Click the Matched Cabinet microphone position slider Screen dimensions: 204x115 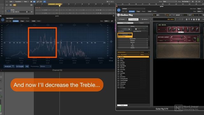[x=178, y=37]
